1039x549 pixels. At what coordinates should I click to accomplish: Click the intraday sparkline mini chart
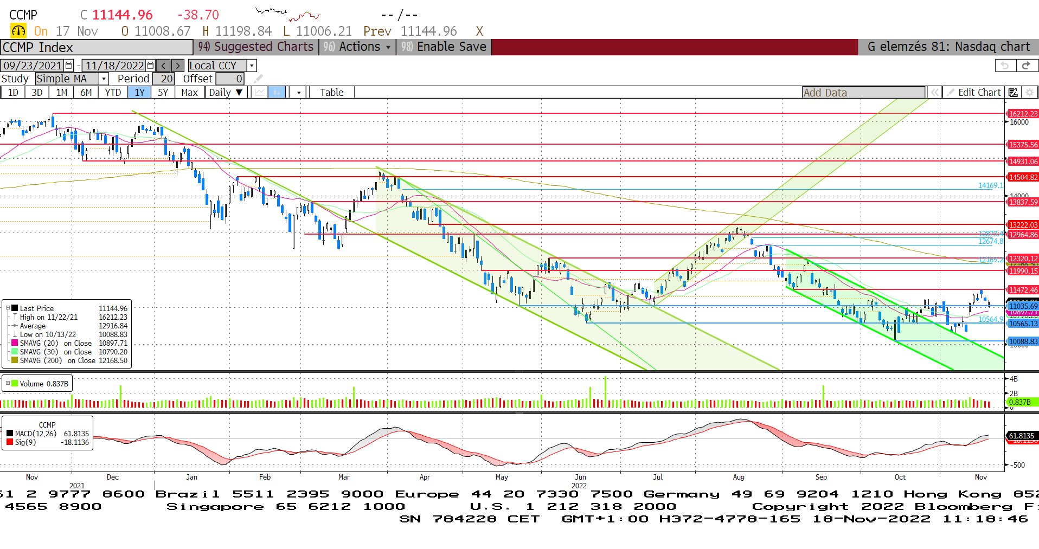click(287, 14)
